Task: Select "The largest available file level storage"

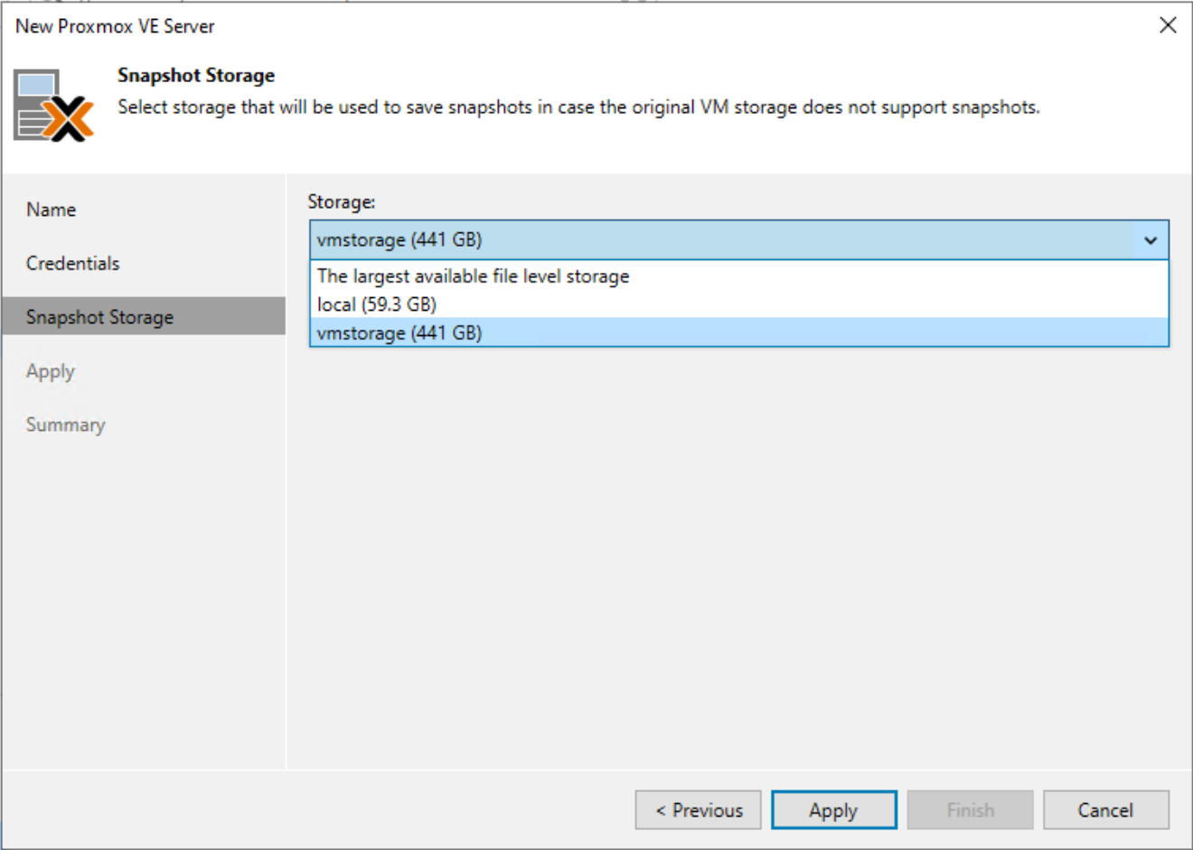Action: 473,276
